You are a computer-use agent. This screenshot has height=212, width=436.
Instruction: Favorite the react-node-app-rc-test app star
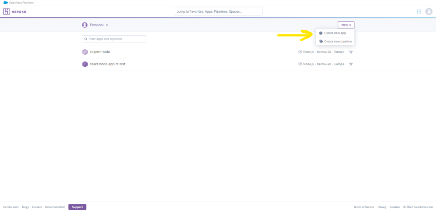click(x=351, y=64)
